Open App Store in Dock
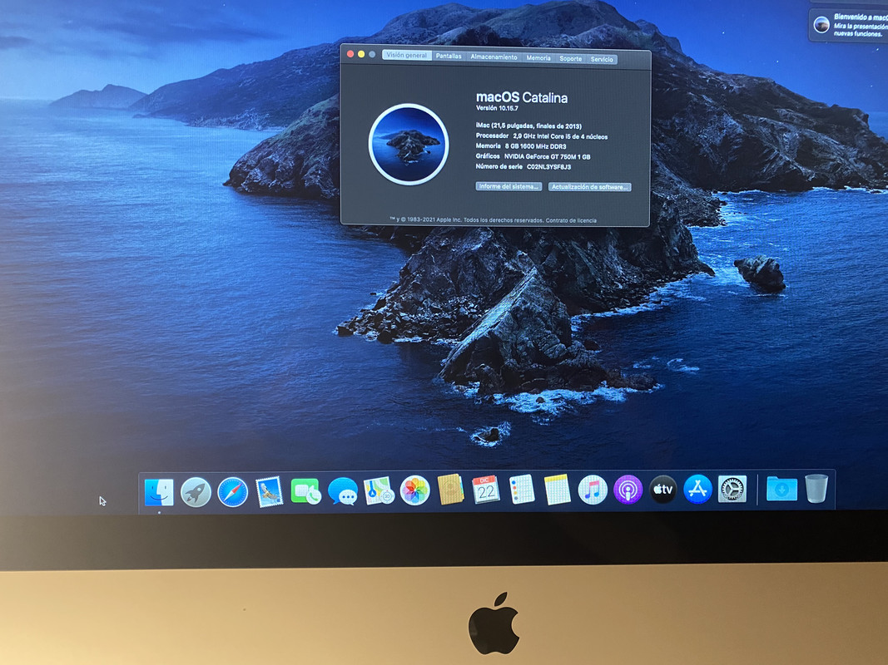 [697, 489]
